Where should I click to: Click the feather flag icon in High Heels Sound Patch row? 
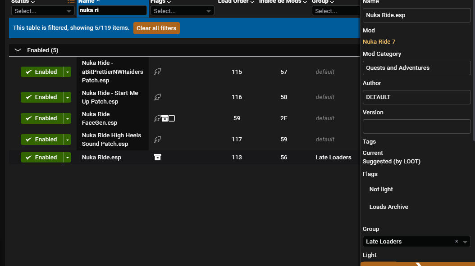158,140
